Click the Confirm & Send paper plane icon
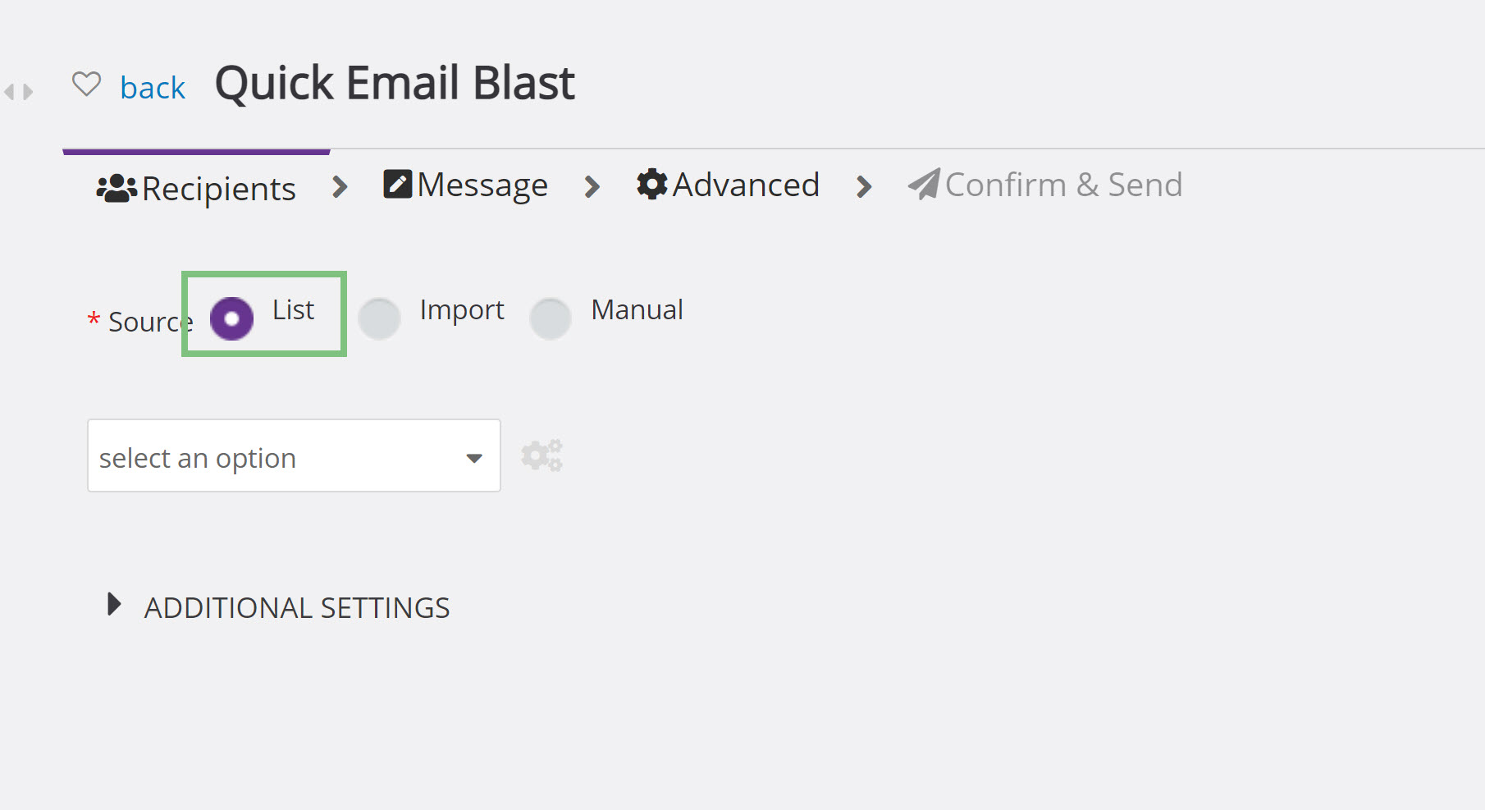Screen dimensions: 1485x810 coord(924,184)
